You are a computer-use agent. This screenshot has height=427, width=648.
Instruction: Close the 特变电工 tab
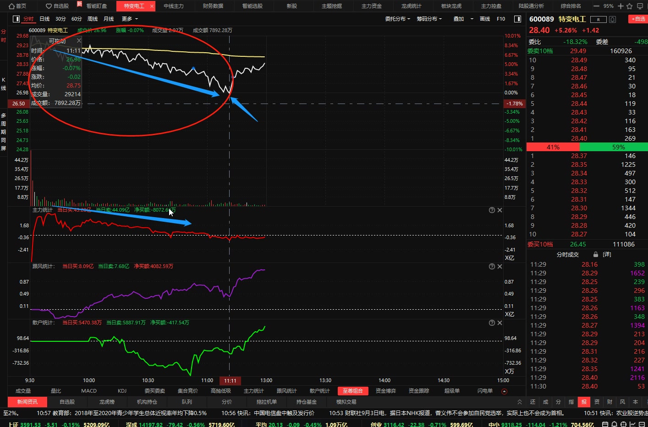click(x=152, y=6)
